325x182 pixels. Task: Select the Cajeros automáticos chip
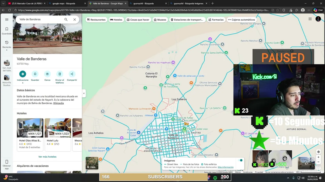click(x=241, y=20)
